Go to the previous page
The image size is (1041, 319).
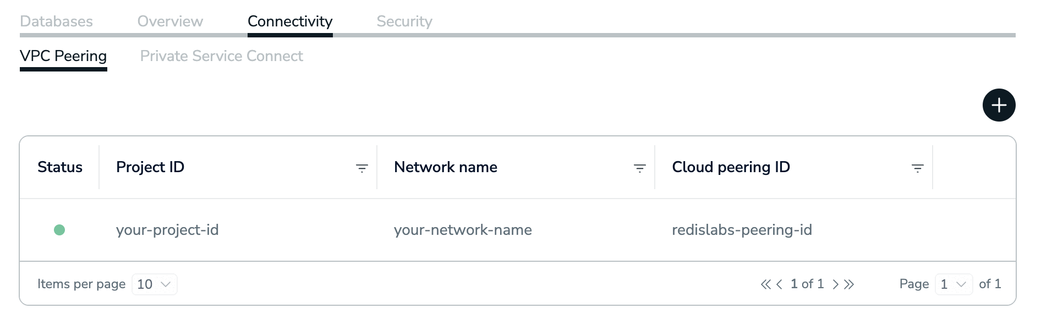click(779, 284)
